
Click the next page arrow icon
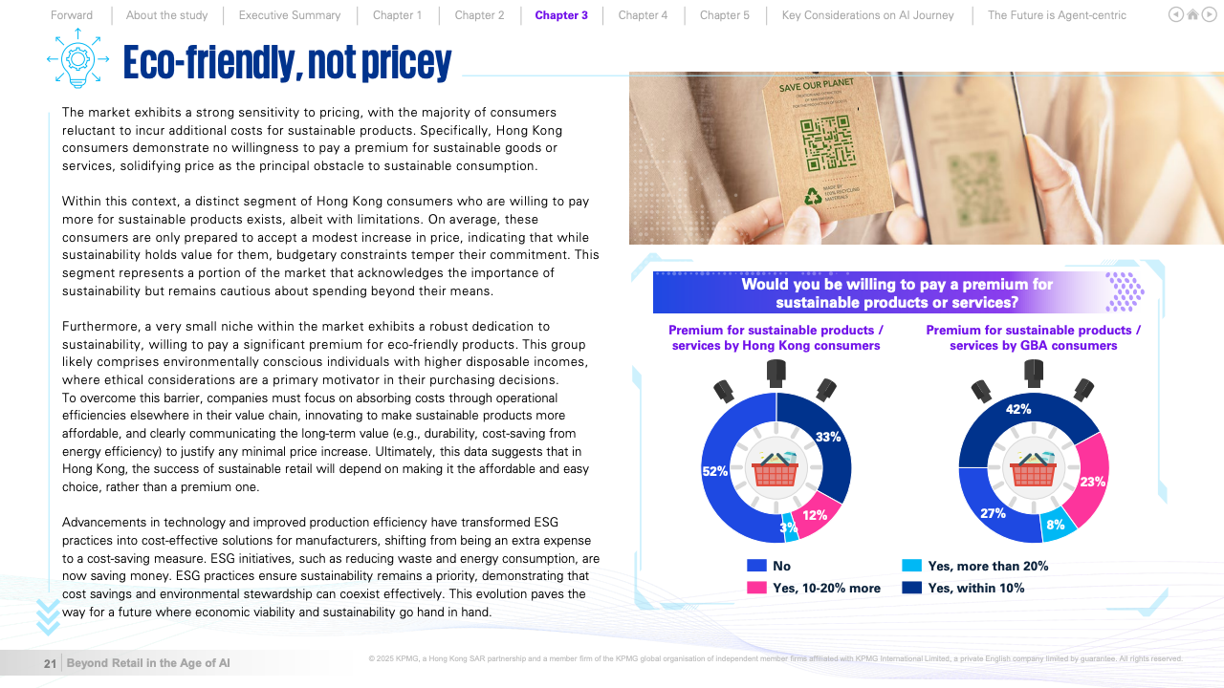pos(1208,14)
